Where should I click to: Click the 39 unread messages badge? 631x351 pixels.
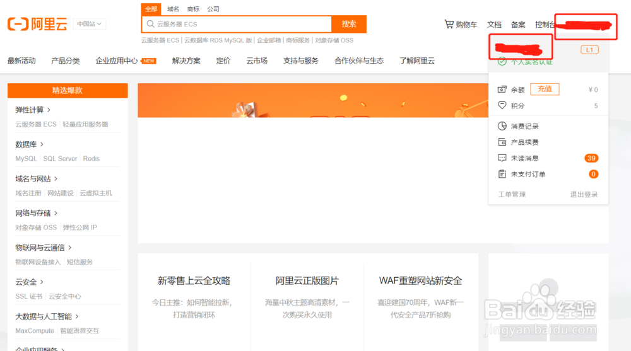pyautogui.click(x=591, y=158)
